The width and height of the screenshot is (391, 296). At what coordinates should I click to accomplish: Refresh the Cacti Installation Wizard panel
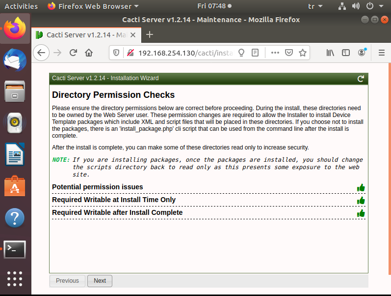pos(361,79)
